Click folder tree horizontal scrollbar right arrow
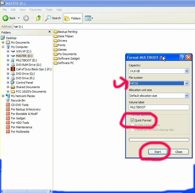Viewport: 195px width, 193px height. pos(50,191)
